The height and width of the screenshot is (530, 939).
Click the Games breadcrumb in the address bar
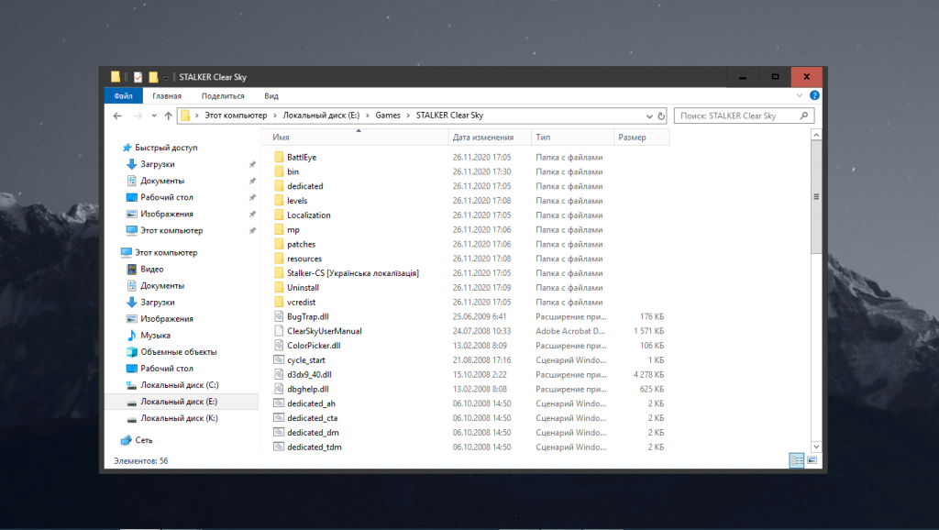pyautogui.click(x=388, y=116)
